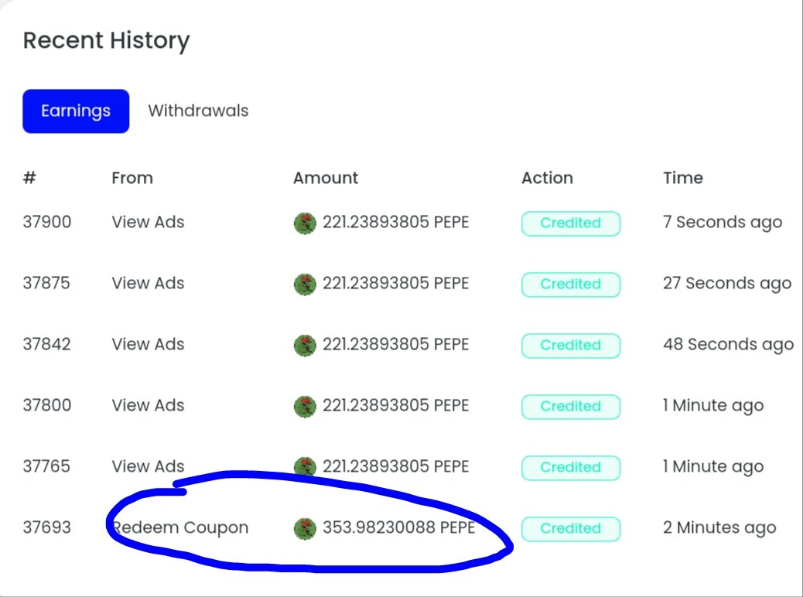Open the Earnings tab
This screenshot has width=803, height=597.
click(x=76, y=111)
